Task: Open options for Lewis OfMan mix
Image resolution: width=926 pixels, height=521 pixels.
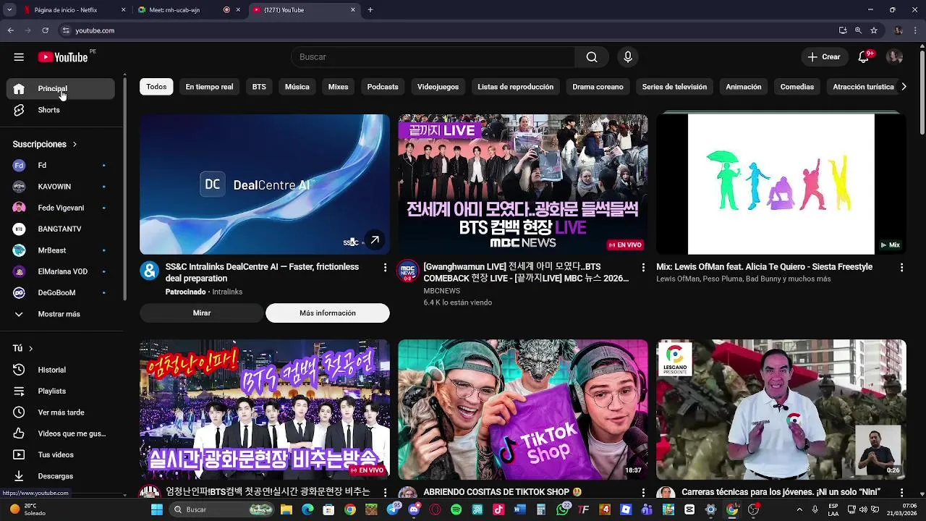Action: tap(901, 268)
